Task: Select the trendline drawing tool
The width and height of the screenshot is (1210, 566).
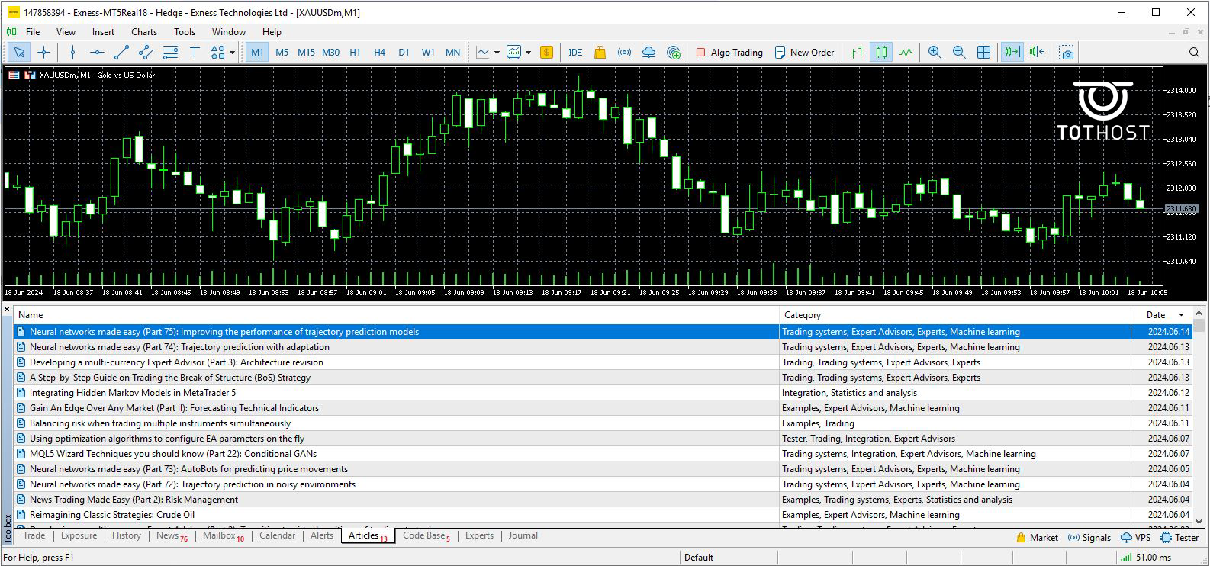Action: pos(121,52)
